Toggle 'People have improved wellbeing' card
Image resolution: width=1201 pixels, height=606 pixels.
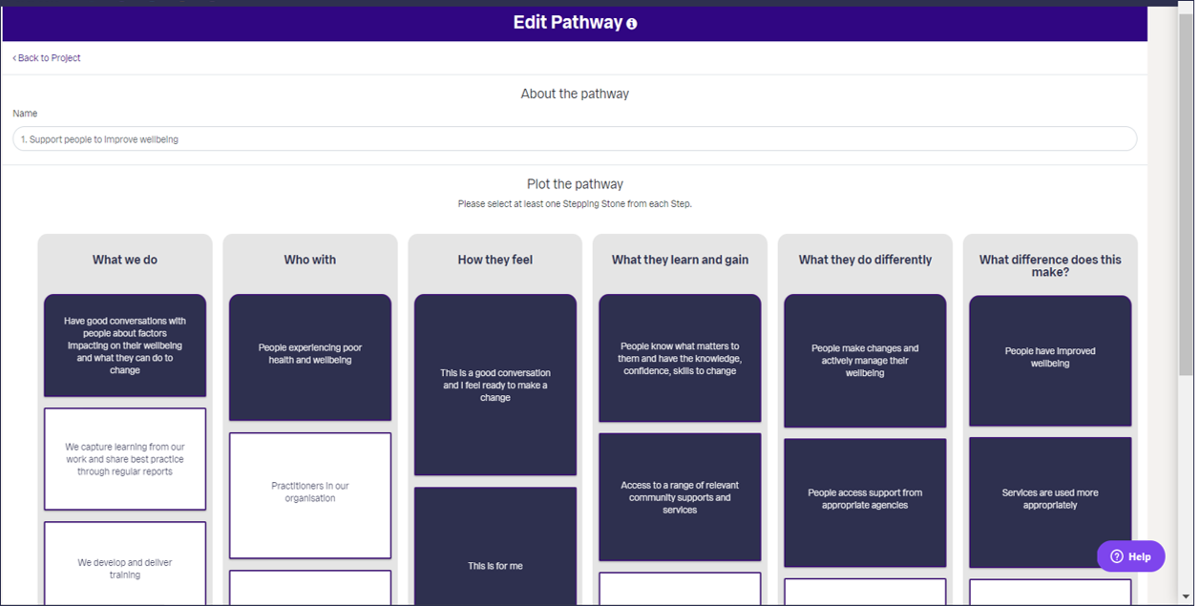(1050, 361)
